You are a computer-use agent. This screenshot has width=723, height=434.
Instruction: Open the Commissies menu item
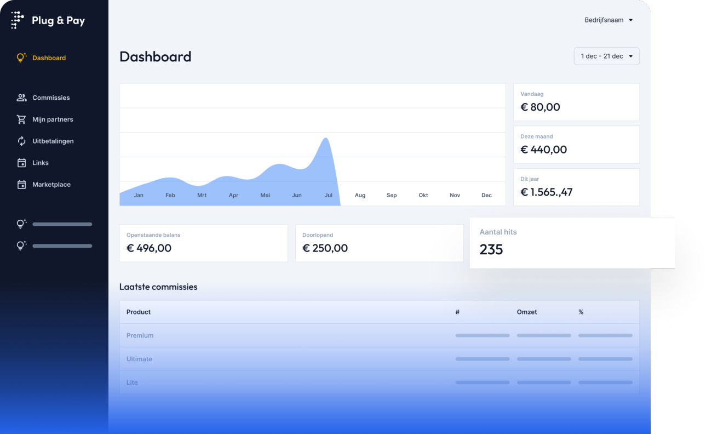pos(51,98)
